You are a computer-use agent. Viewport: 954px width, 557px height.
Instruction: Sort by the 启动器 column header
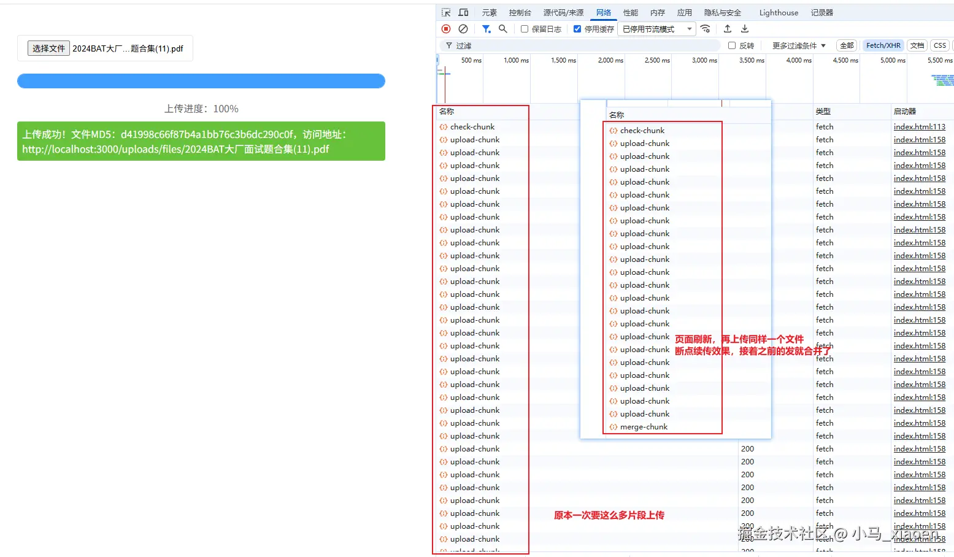point(905,111)
